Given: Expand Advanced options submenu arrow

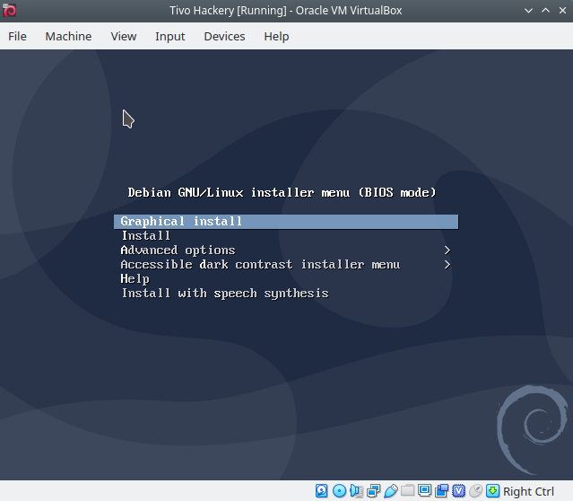Looking at the screenshot, I should tap(447, 250).
